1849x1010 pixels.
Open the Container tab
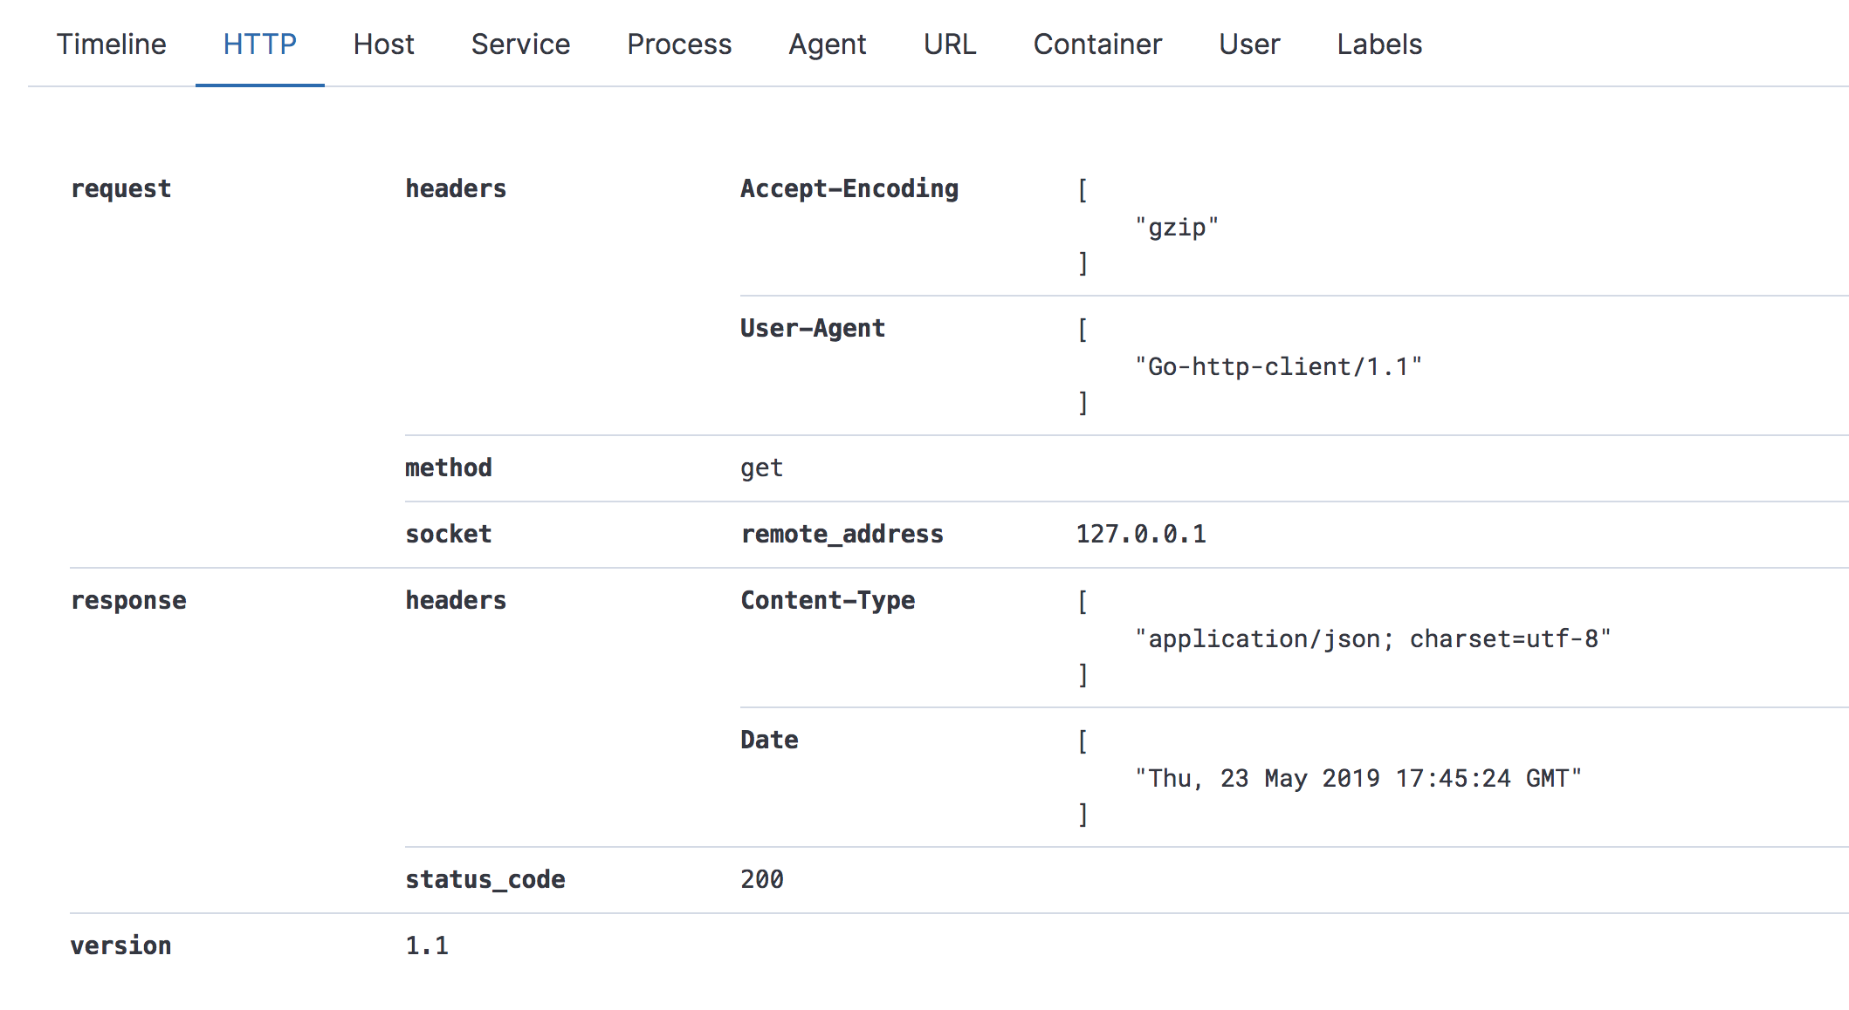pos(1098,44)
